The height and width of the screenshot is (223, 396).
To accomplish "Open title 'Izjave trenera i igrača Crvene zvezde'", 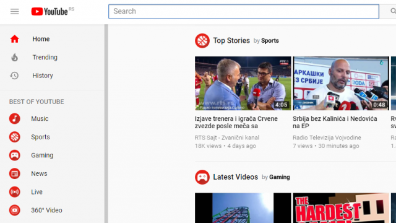I will pos(236,123).
